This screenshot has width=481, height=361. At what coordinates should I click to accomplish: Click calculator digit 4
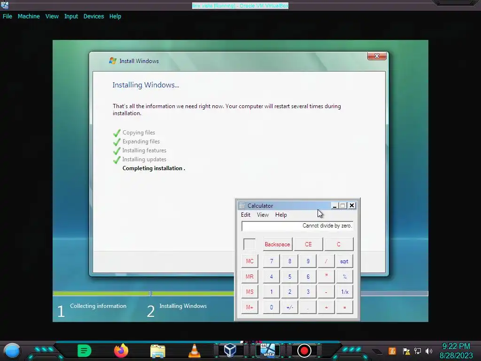coord(272,276)
